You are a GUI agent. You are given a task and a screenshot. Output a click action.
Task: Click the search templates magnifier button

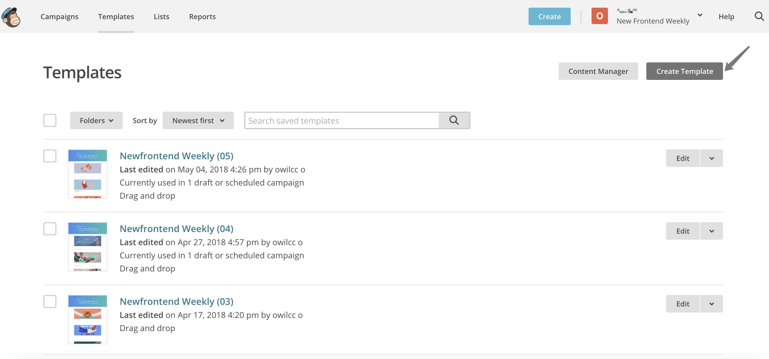pyautogui.click(x=454, y=120)
